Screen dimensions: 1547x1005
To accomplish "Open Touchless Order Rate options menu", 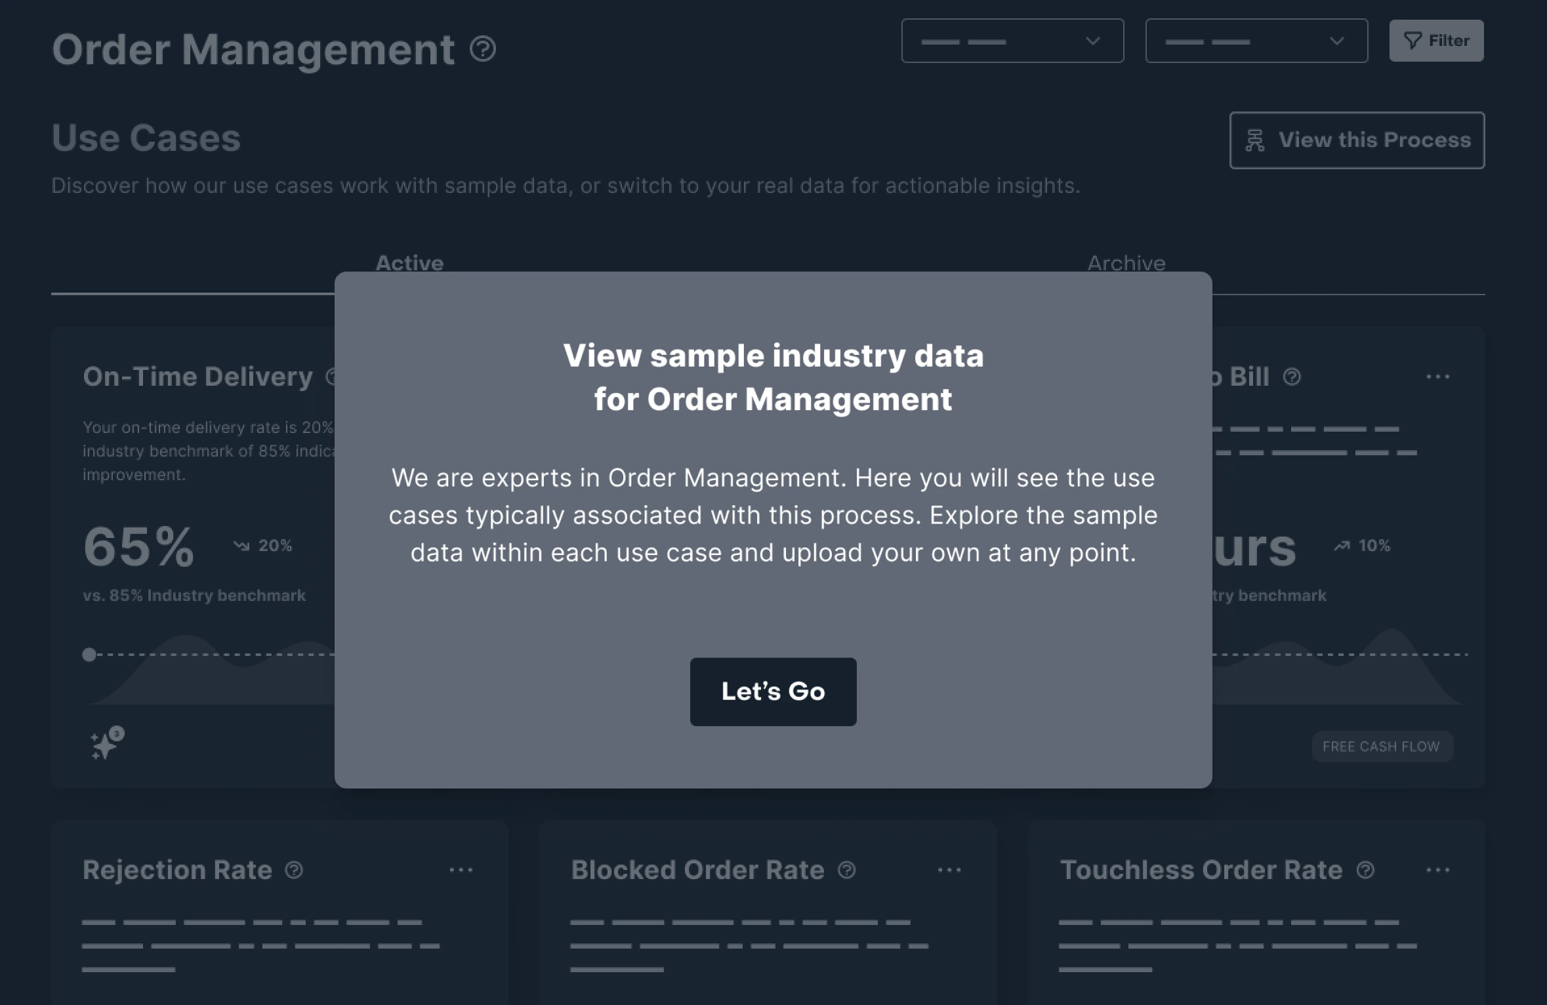I will [x=1437, y=870].
